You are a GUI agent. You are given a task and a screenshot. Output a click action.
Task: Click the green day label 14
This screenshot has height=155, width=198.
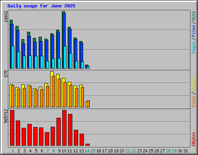87,151
